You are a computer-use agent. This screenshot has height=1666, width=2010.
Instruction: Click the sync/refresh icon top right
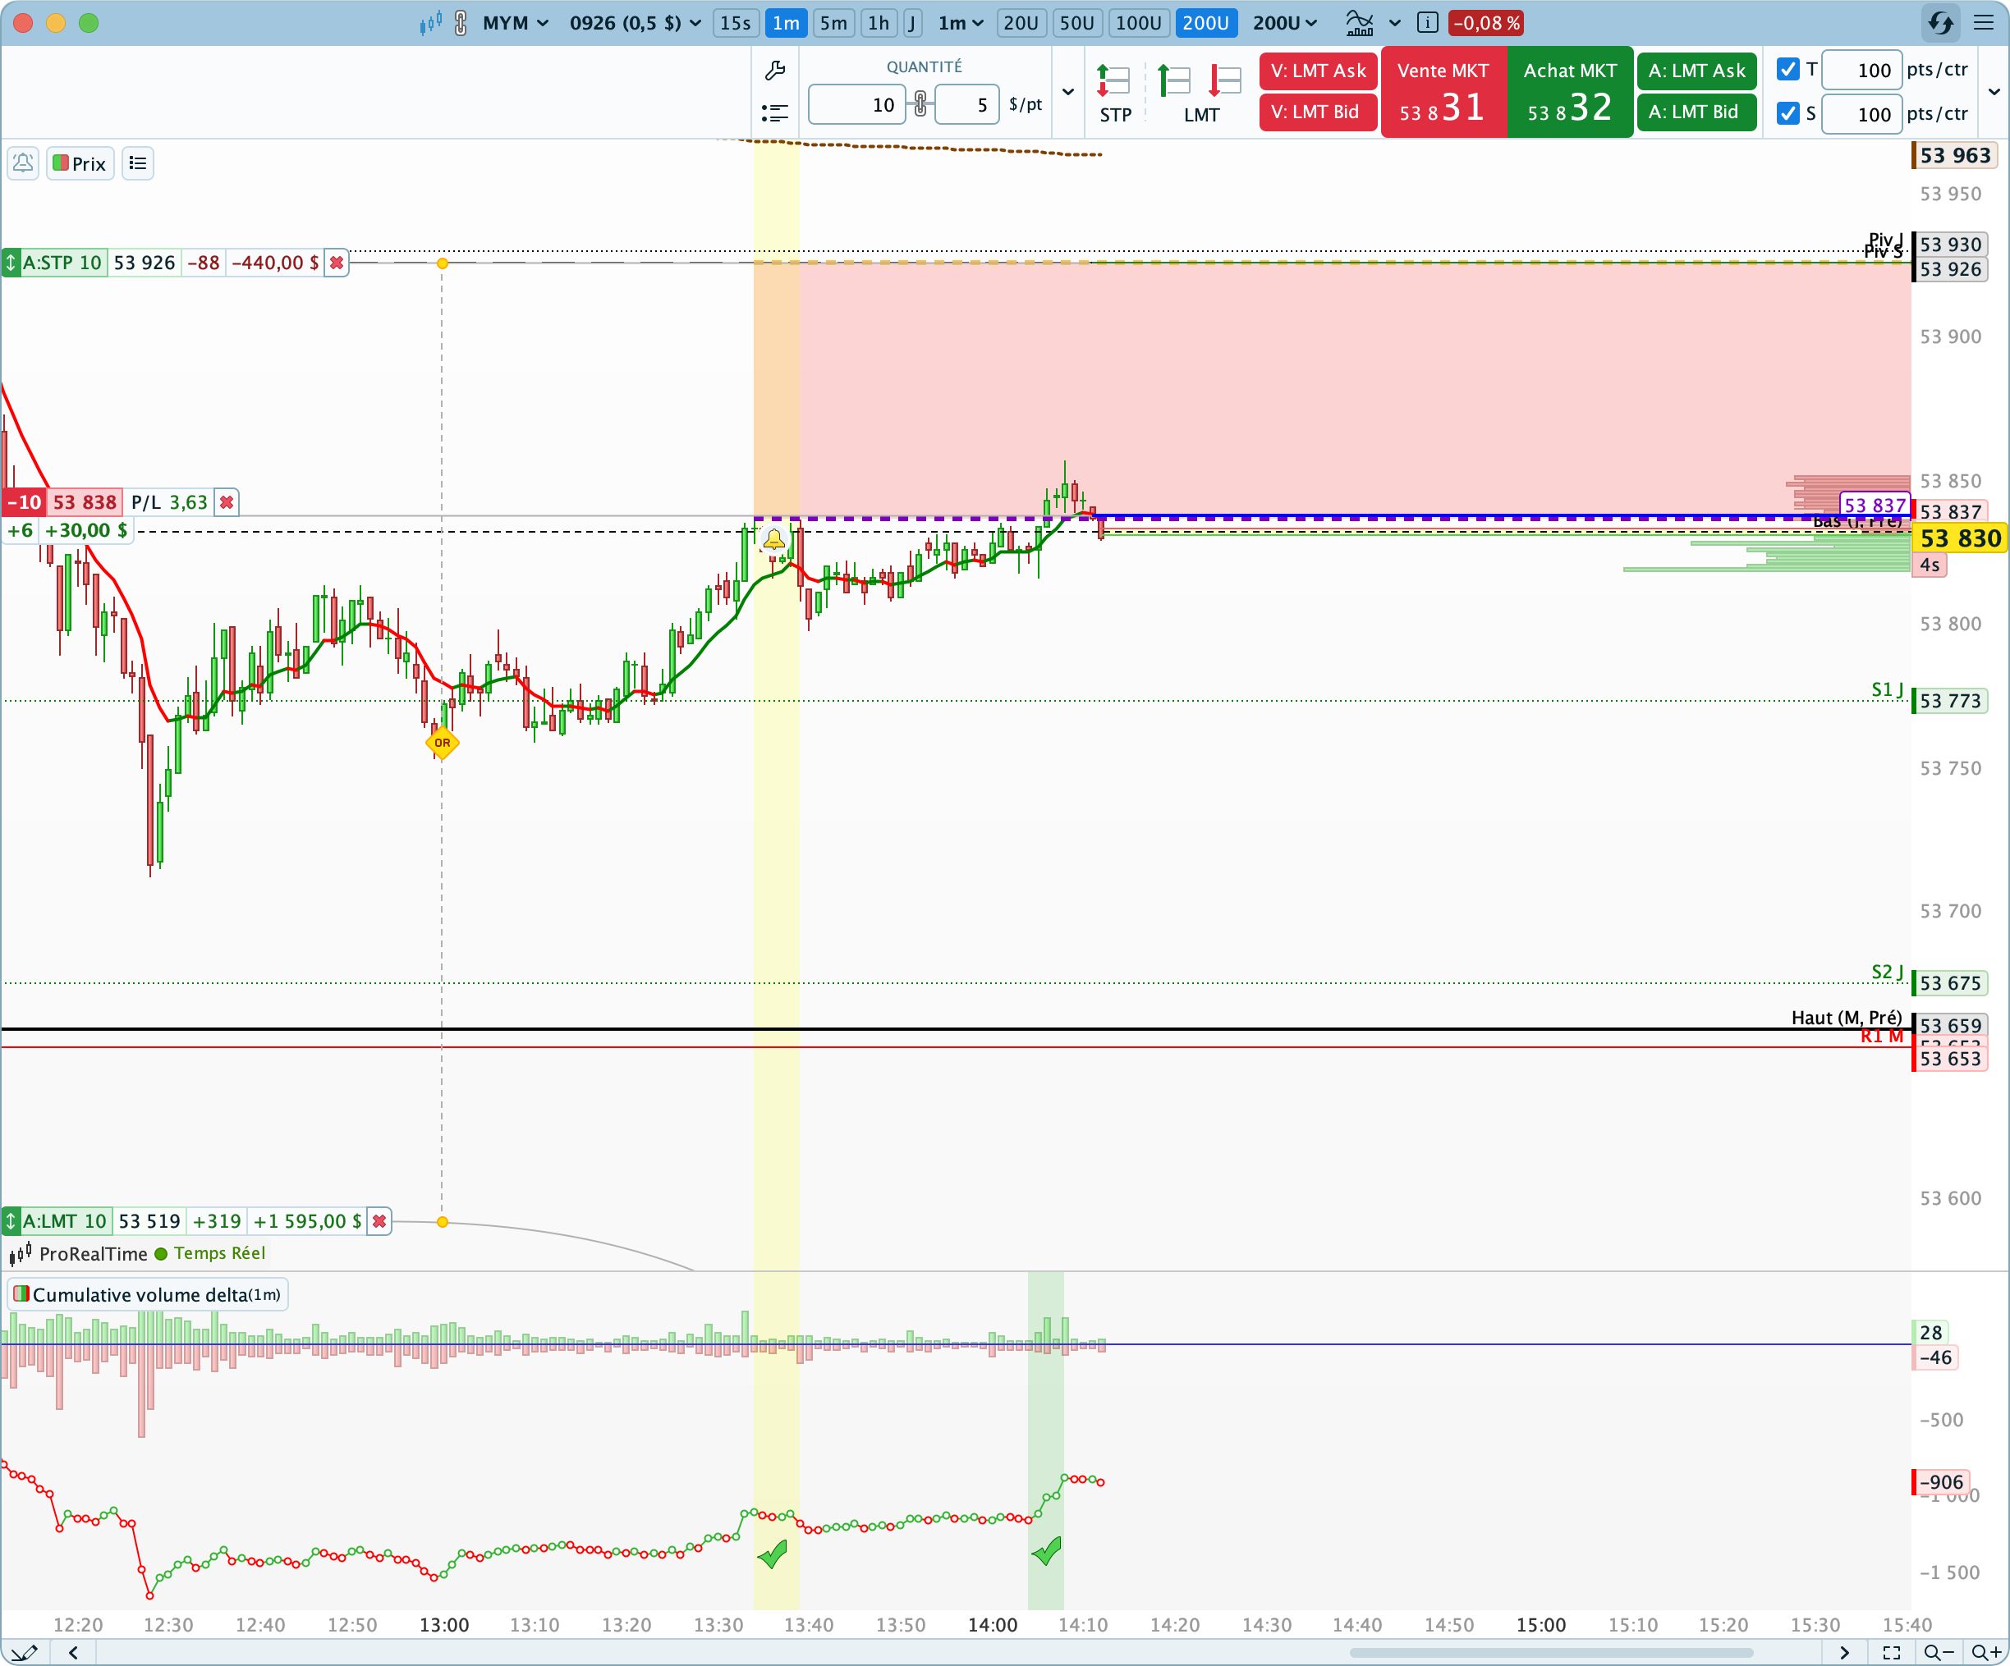point(1940,23)
